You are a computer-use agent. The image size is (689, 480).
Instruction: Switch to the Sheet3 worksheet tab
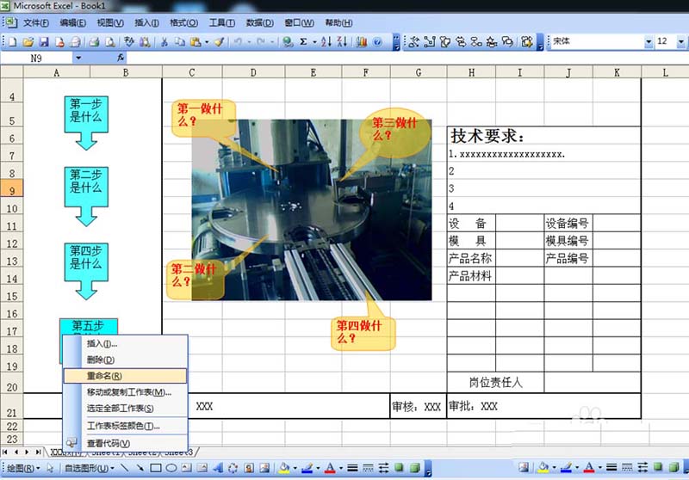tap(180, 452)
